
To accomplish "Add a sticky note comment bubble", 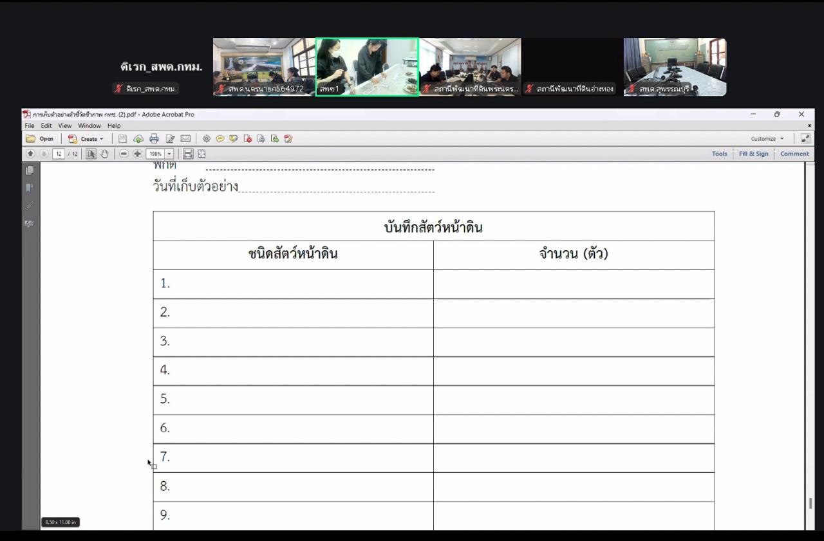I will [220, 138].
